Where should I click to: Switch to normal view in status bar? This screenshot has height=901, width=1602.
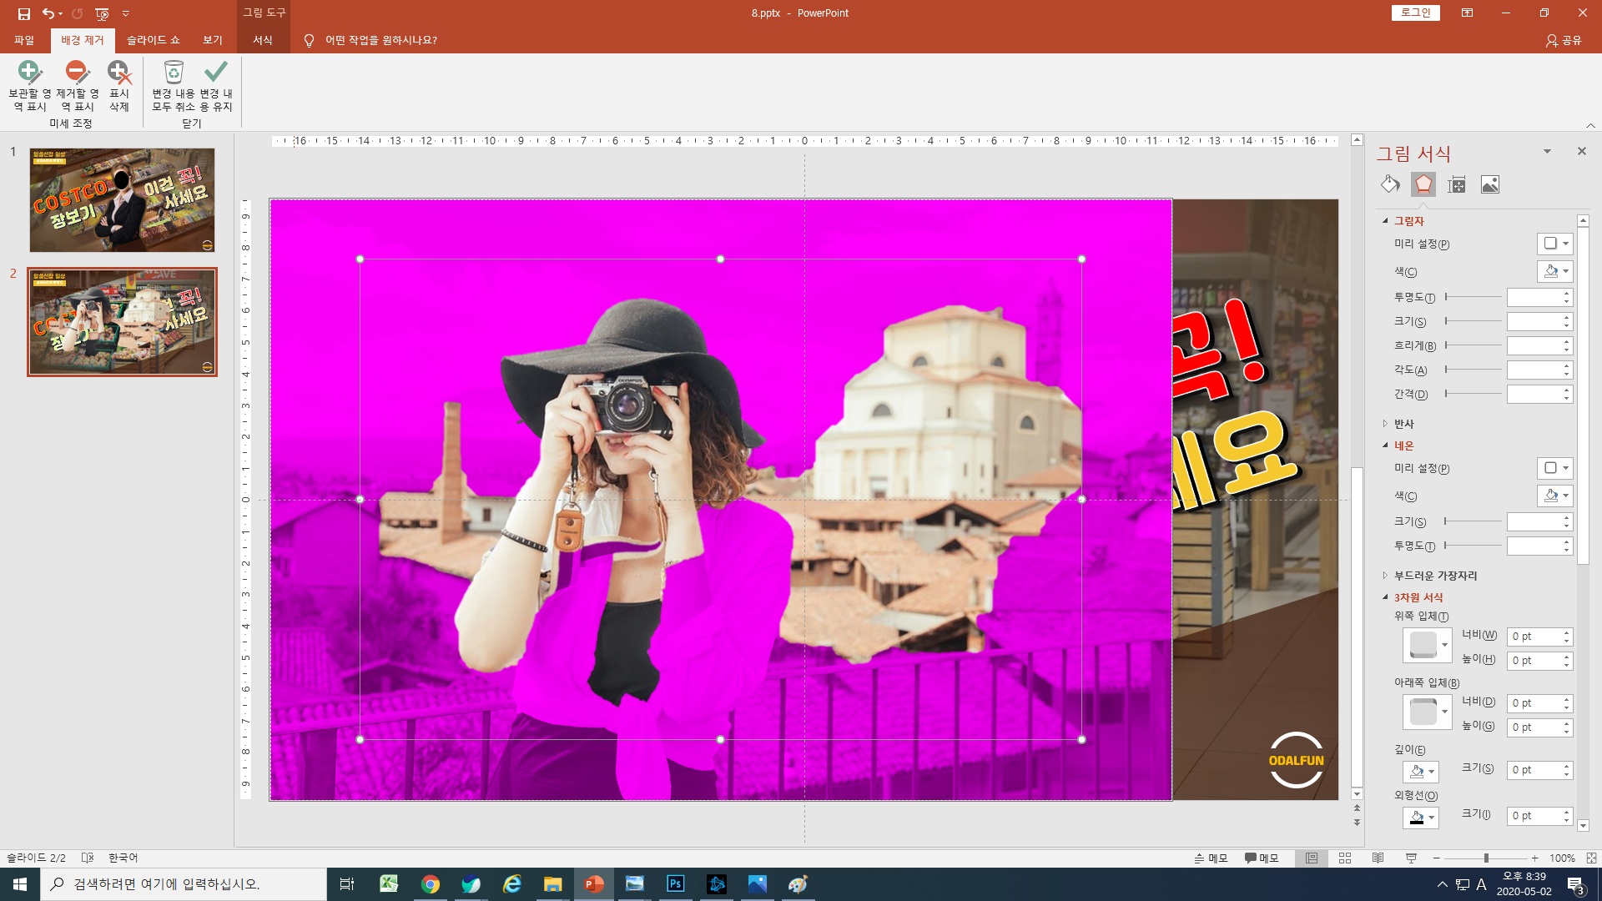(1312, 858)
